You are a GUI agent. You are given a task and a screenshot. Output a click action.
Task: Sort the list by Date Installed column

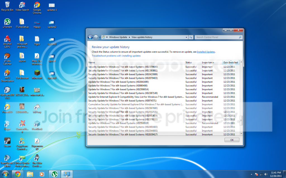pos(231,62)
